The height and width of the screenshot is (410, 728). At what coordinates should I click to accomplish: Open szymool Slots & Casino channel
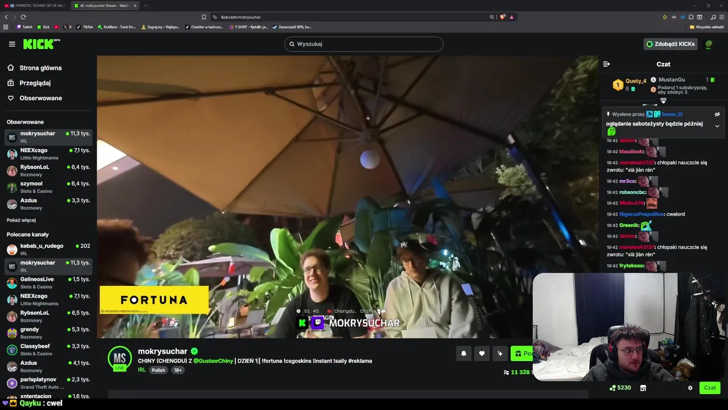(x=48, y=187)
